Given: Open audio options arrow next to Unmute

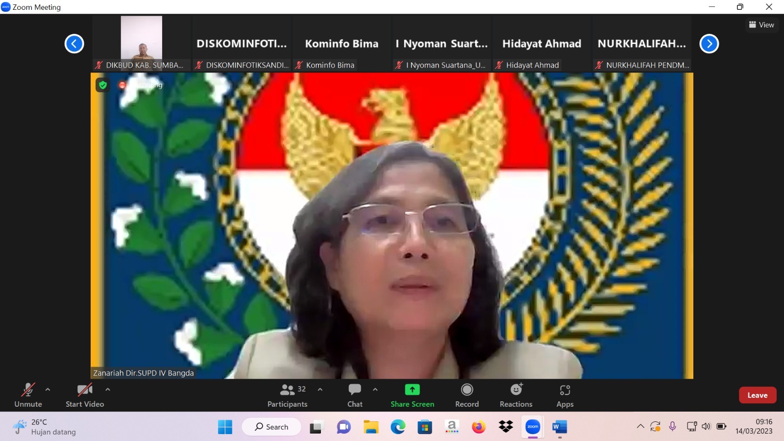Looking at the screenshot, I should (48, 390).
